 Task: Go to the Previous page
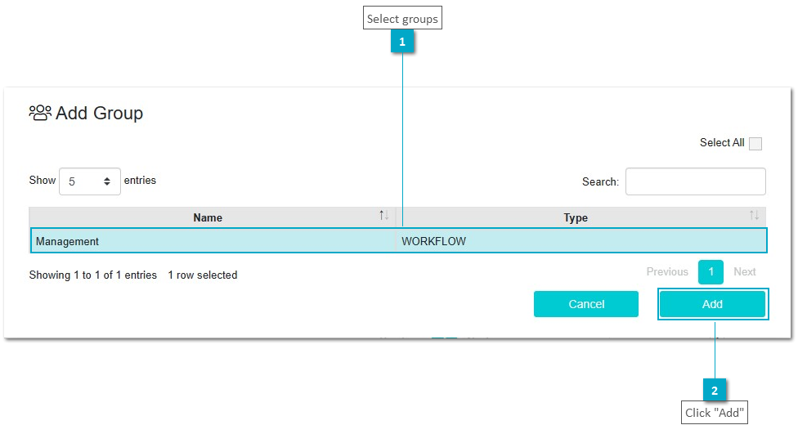coord(666,271)
